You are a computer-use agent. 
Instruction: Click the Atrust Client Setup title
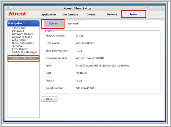tap(78, 8)
